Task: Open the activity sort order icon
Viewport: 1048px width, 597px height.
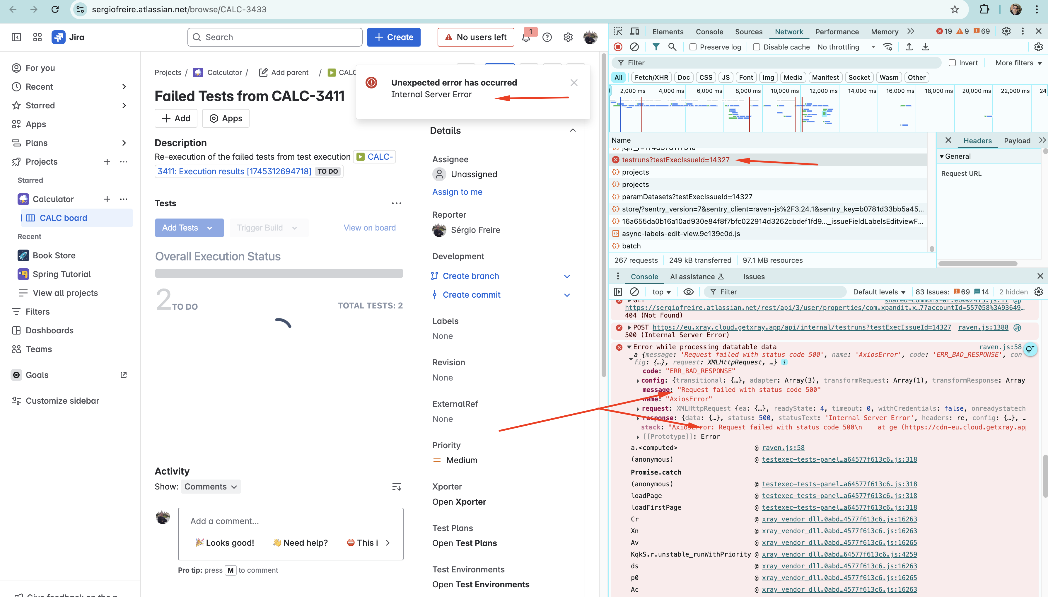Action: coord(396,487)
